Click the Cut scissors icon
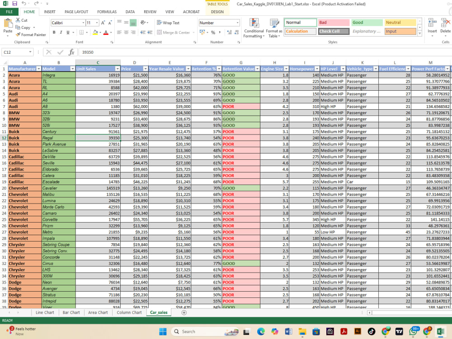Image resolution: width=452 pixels, height=339 pixels. (x=18, y=20)
